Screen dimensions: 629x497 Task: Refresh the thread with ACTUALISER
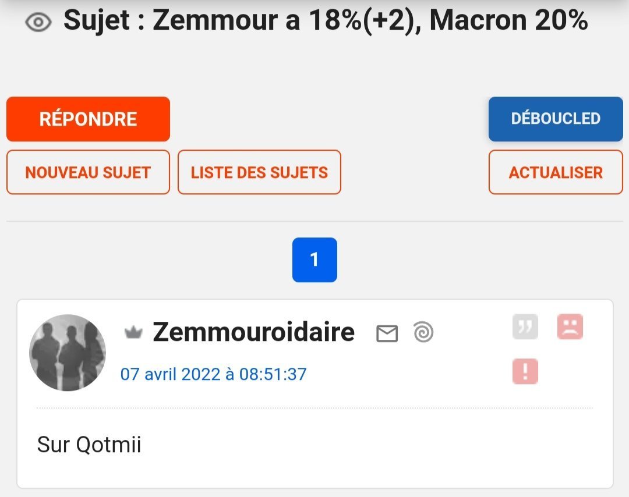556,172
